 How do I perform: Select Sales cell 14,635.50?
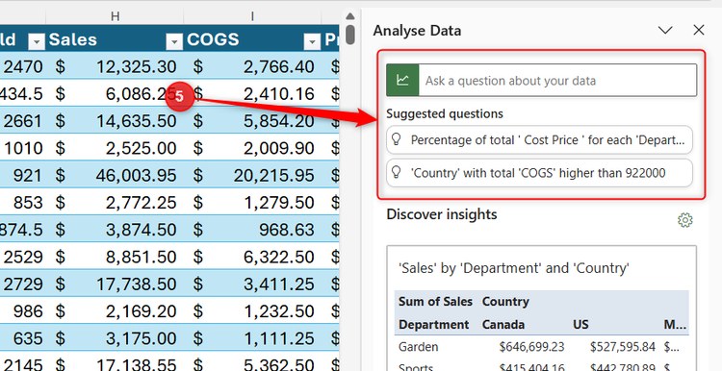(115, 121)
